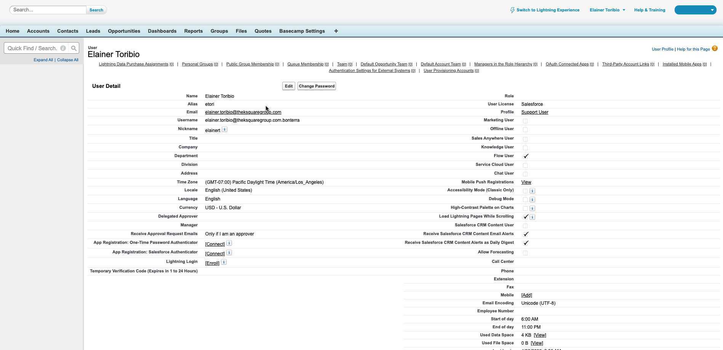Viewport: 723px width, 350px height.
Task: Click the Quick Find info icon
Action: click(63, 48)
